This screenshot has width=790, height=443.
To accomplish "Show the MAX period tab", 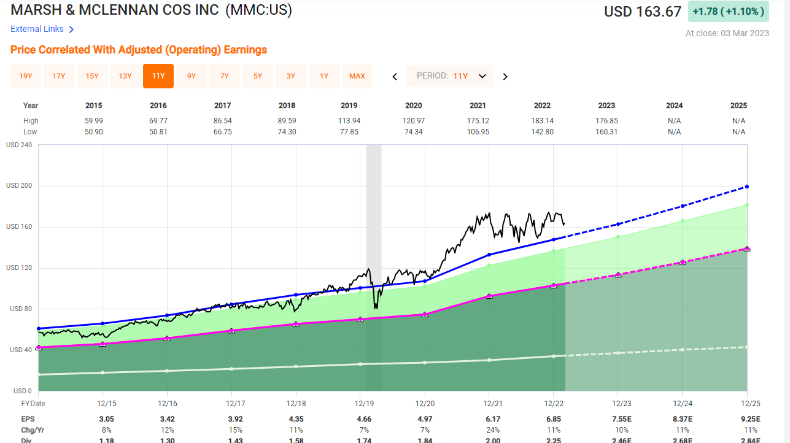I will tap(357, 76).
